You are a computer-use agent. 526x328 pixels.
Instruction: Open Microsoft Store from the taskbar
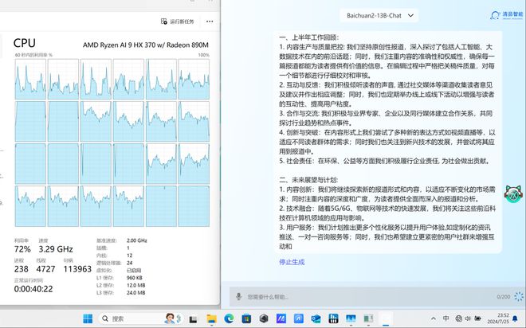[246, 318]
